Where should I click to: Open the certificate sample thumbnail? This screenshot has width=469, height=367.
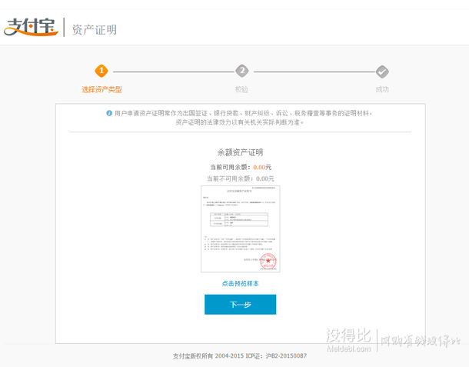(x=240, y=229)
